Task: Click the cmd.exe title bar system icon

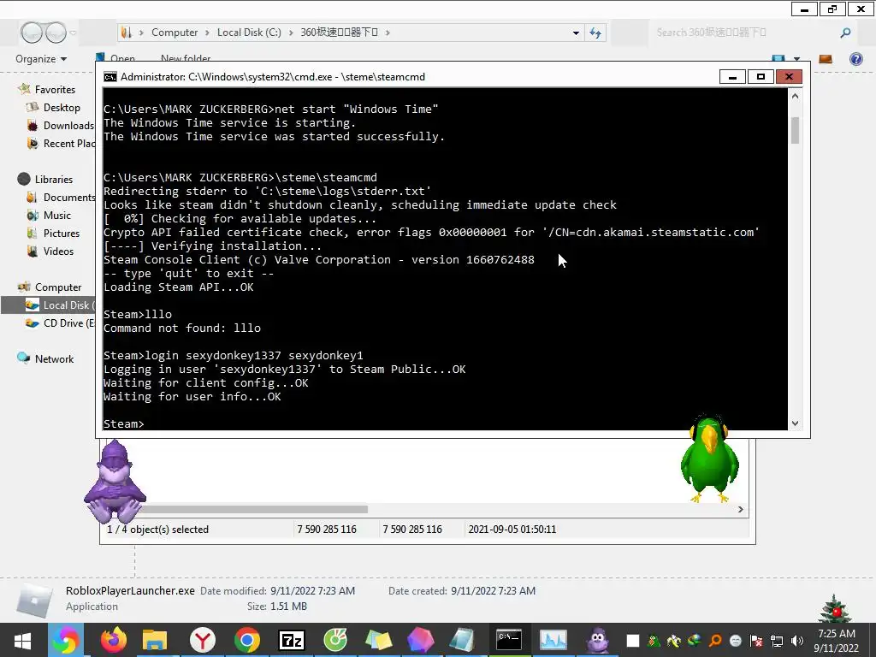Action: [110, 76]
